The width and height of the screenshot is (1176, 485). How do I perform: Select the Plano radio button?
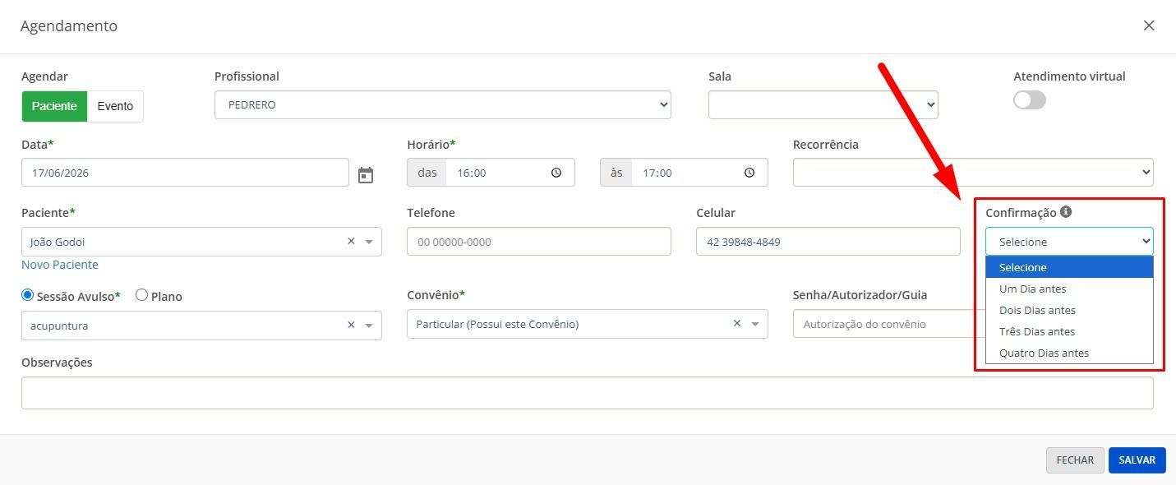141,295
